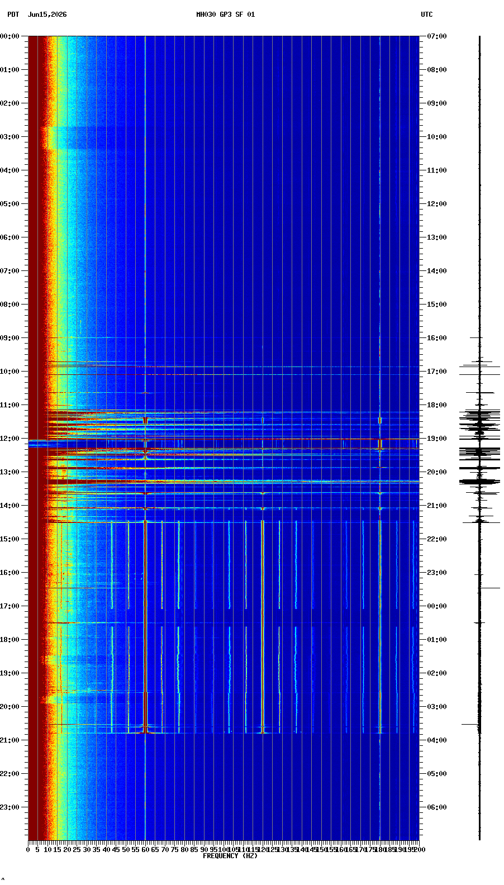
Task: Select the 20:00 label on PDT axis
Action: pyautogui.click(x=9, y=707)
